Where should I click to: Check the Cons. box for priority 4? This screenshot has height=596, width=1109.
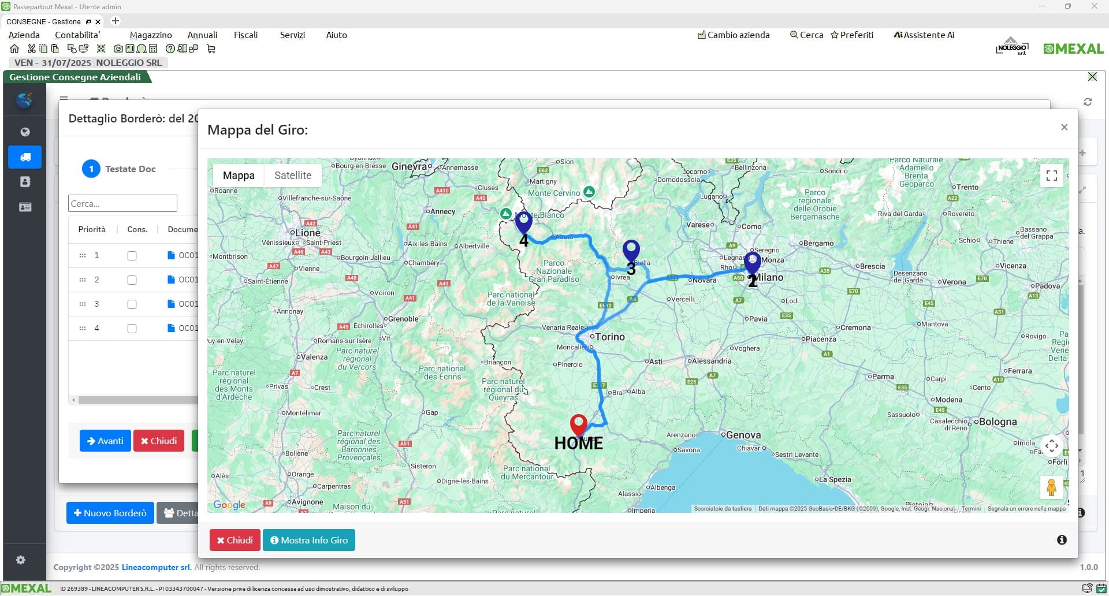[x=132, y=329]
